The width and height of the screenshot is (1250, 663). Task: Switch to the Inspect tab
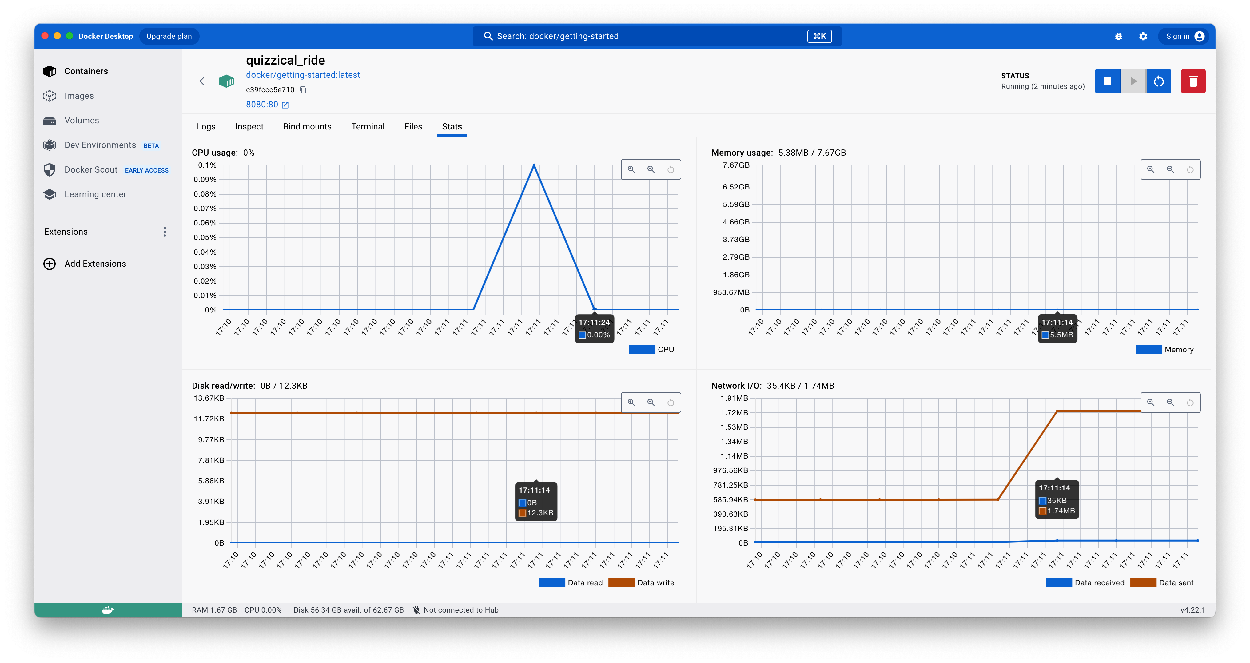[249, 127]
